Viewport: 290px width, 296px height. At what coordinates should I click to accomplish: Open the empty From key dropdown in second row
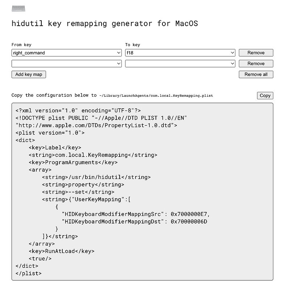click(66, 63)
